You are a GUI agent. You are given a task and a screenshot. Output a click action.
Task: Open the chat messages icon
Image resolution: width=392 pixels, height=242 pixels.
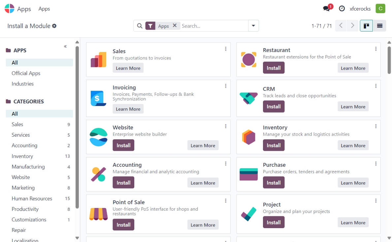(x=327, y=9)
